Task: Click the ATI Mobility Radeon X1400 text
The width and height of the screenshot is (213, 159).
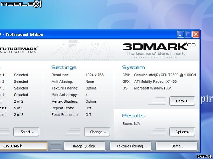Action: coord(155,81)
